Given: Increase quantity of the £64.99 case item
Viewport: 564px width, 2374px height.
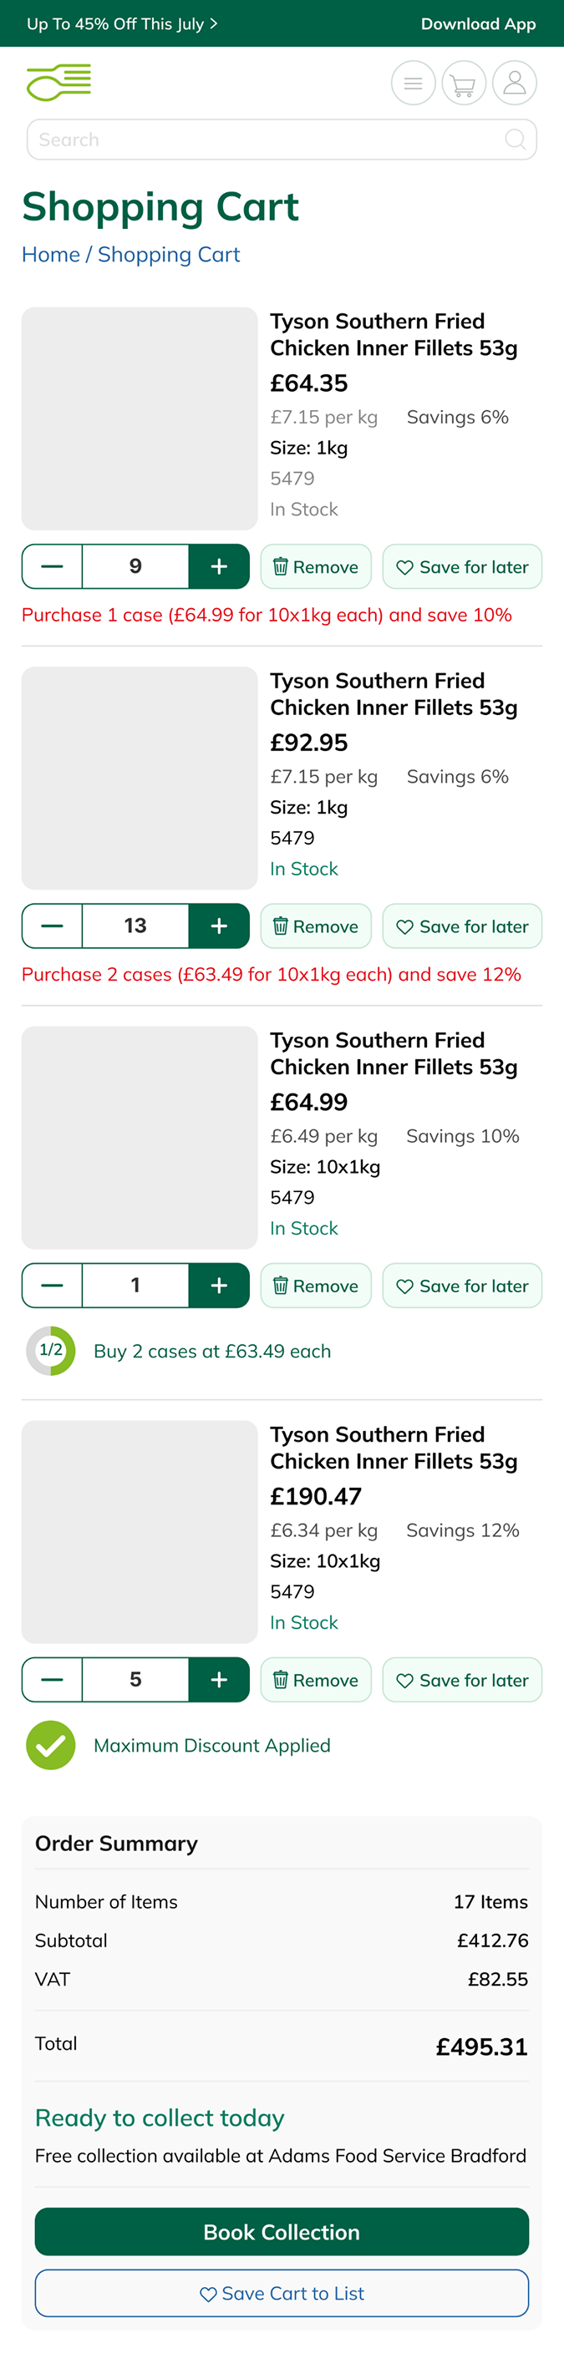Looking at the screenshot, I should [x=218, y=1286].
